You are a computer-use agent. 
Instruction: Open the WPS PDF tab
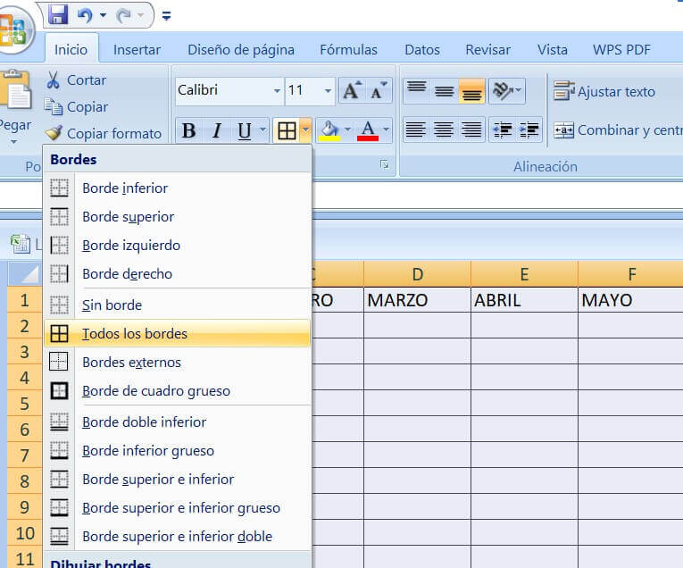(621, 50)
